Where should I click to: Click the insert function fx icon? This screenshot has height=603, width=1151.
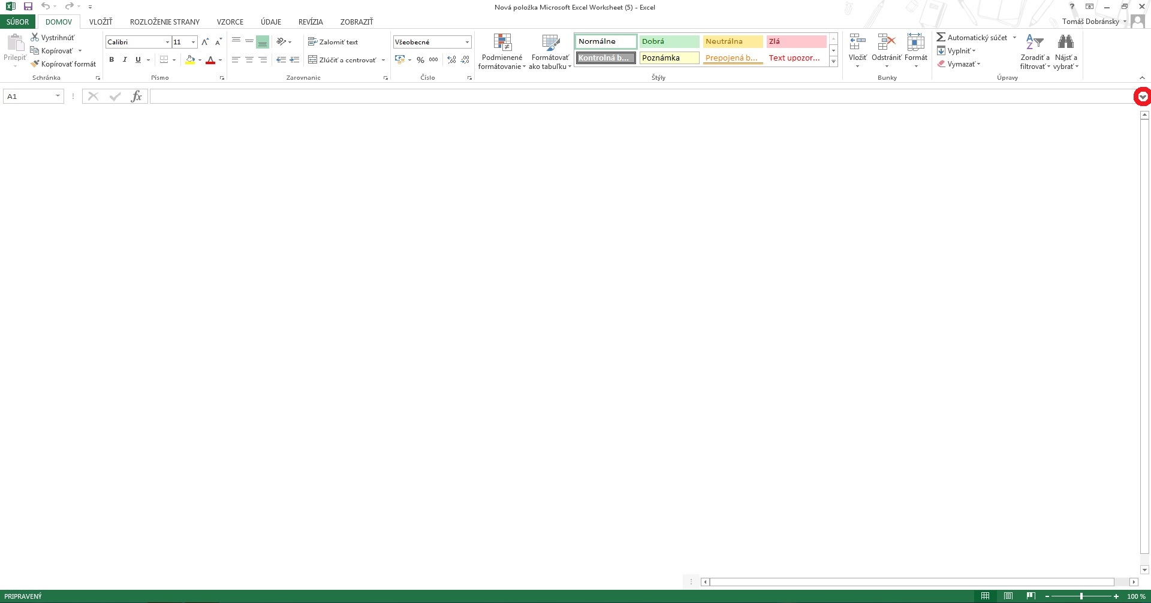137,97
